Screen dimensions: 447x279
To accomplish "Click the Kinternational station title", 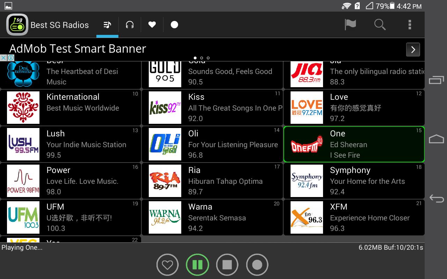I will 73,97.
